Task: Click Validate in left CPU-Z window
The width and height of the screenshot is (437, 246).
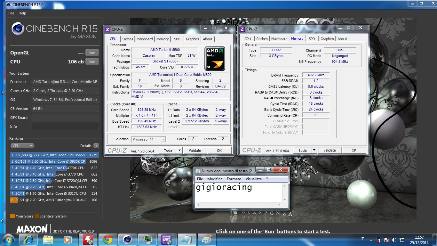Action: click(195, 151)
